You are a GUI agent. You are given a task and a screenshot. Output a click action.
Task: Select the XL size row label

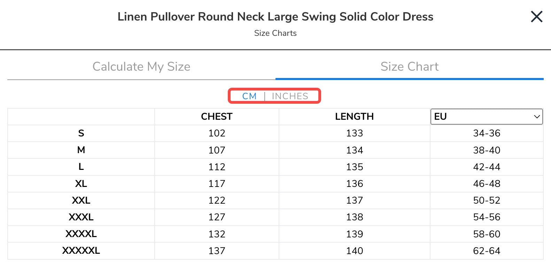(81, 183)
